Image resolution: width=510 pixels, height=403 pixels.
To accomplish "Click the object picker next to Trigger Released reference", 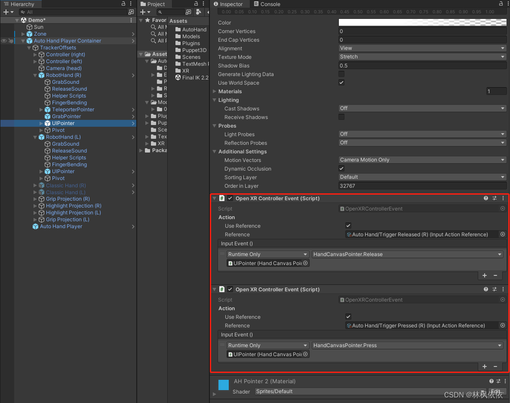I will point(502,234).
